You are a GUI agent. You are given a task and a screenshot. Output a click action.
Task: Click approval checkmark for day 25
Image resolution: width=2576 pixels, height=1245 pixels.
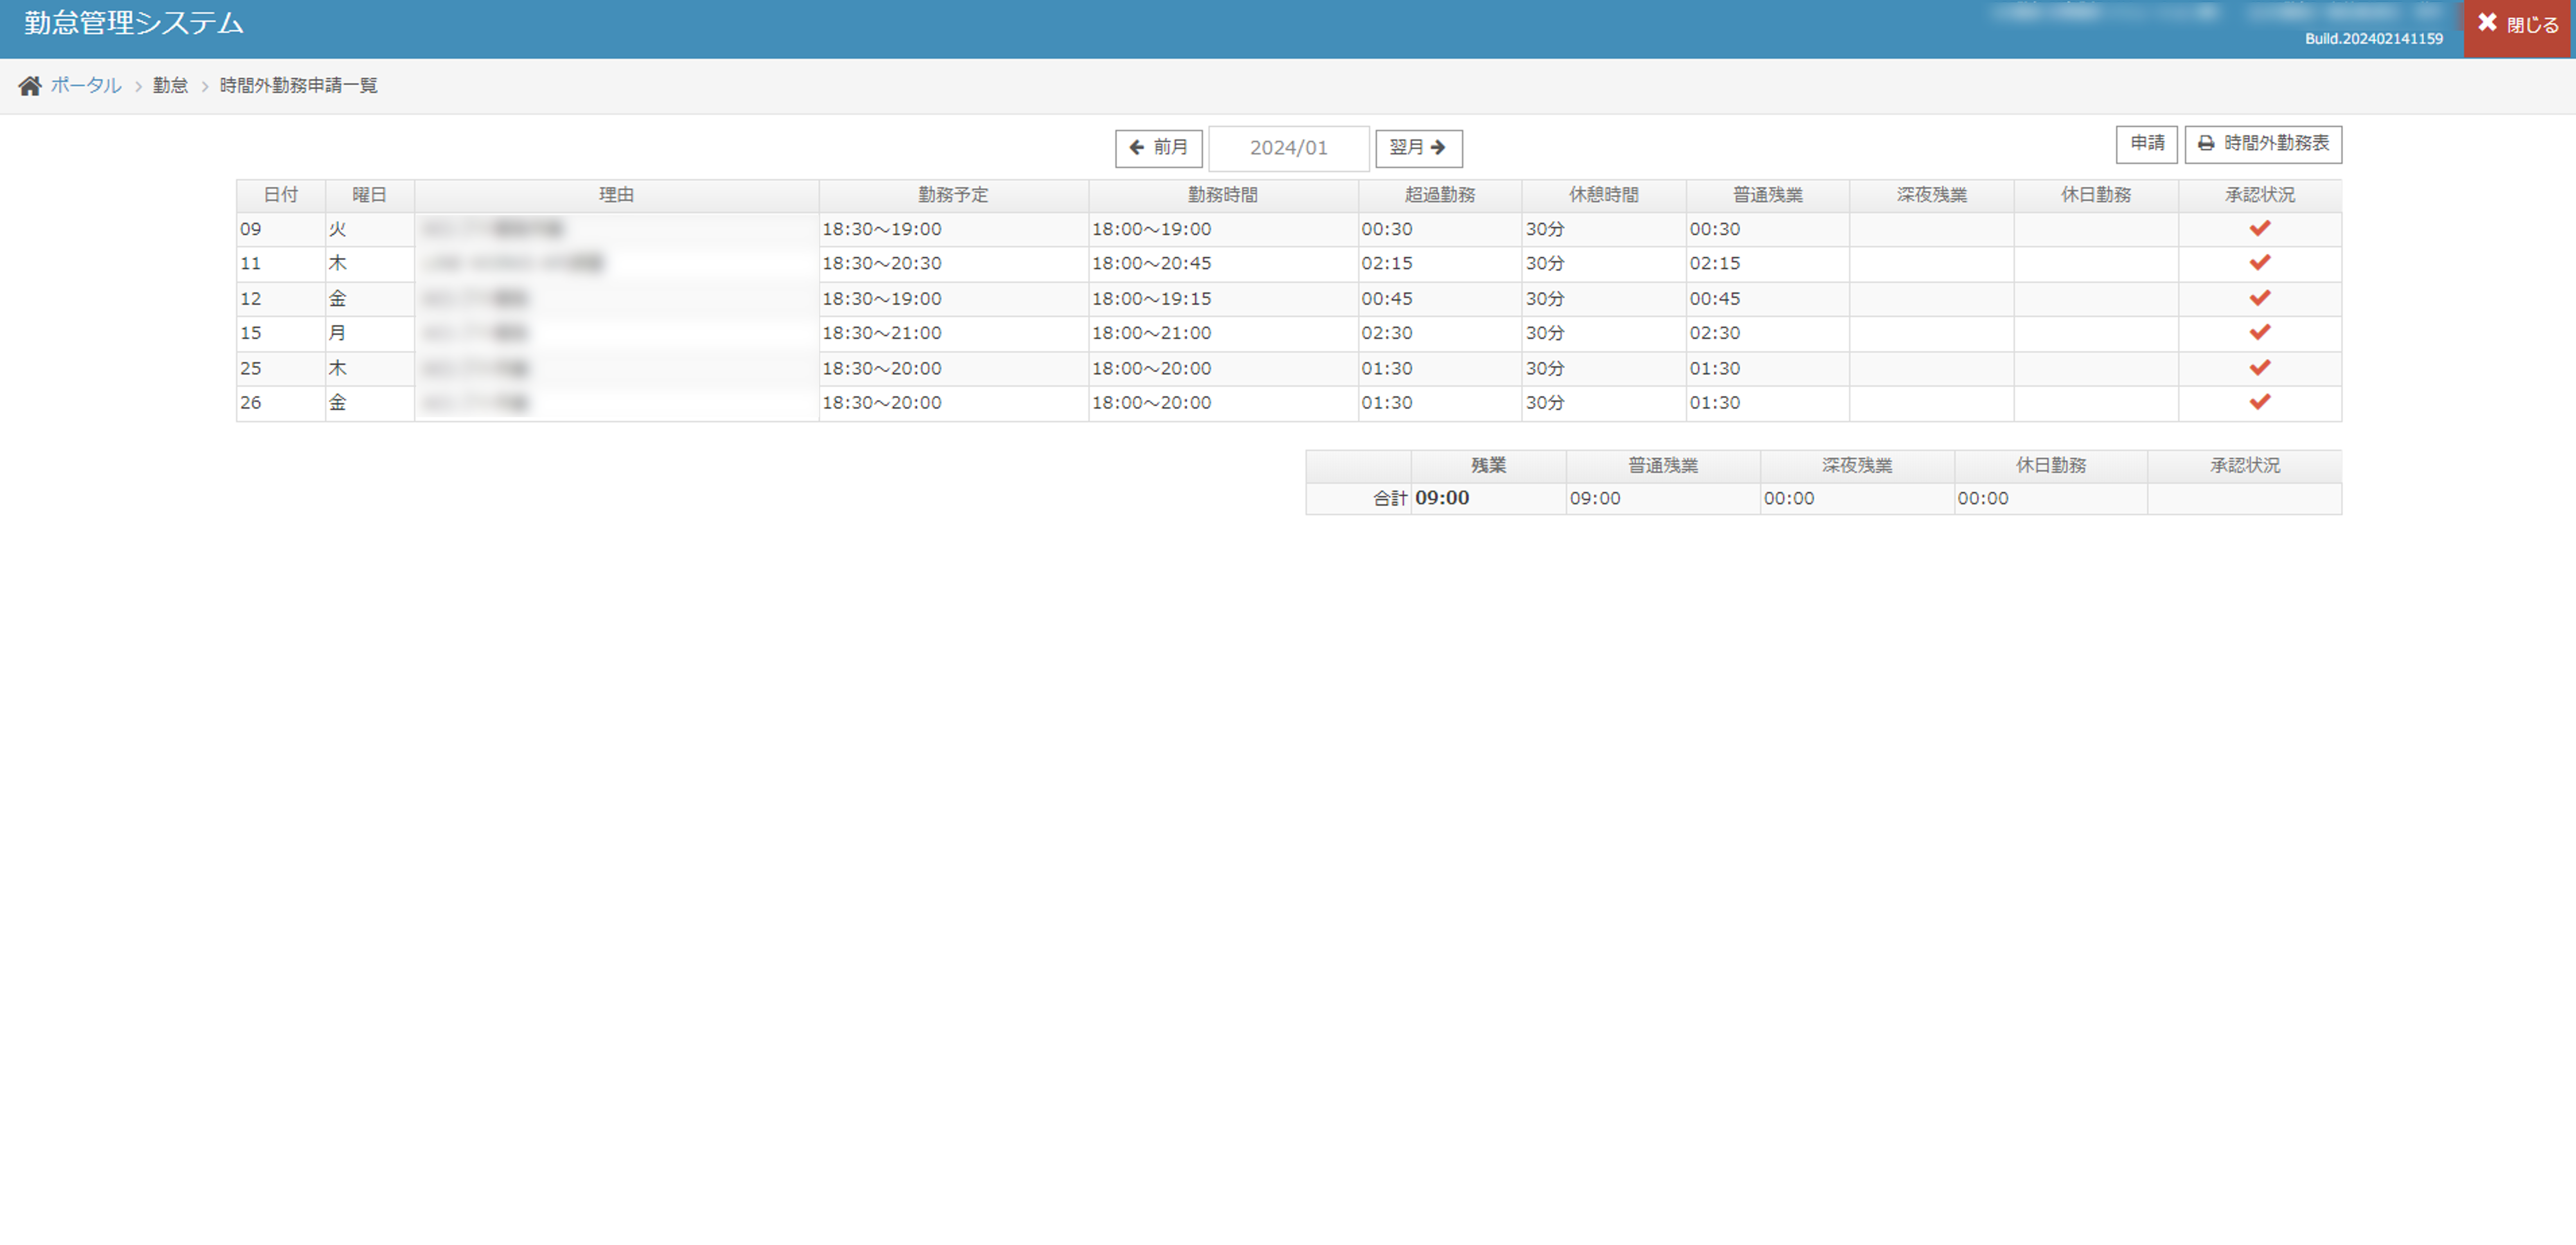2260,368
